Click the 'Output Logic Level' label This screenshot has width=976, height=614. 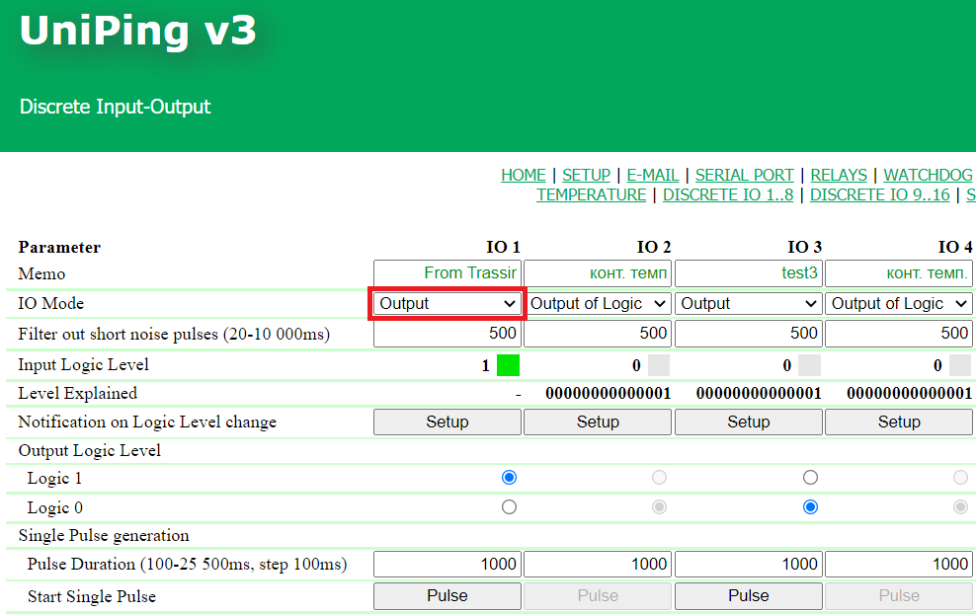(x=90, y=450)
